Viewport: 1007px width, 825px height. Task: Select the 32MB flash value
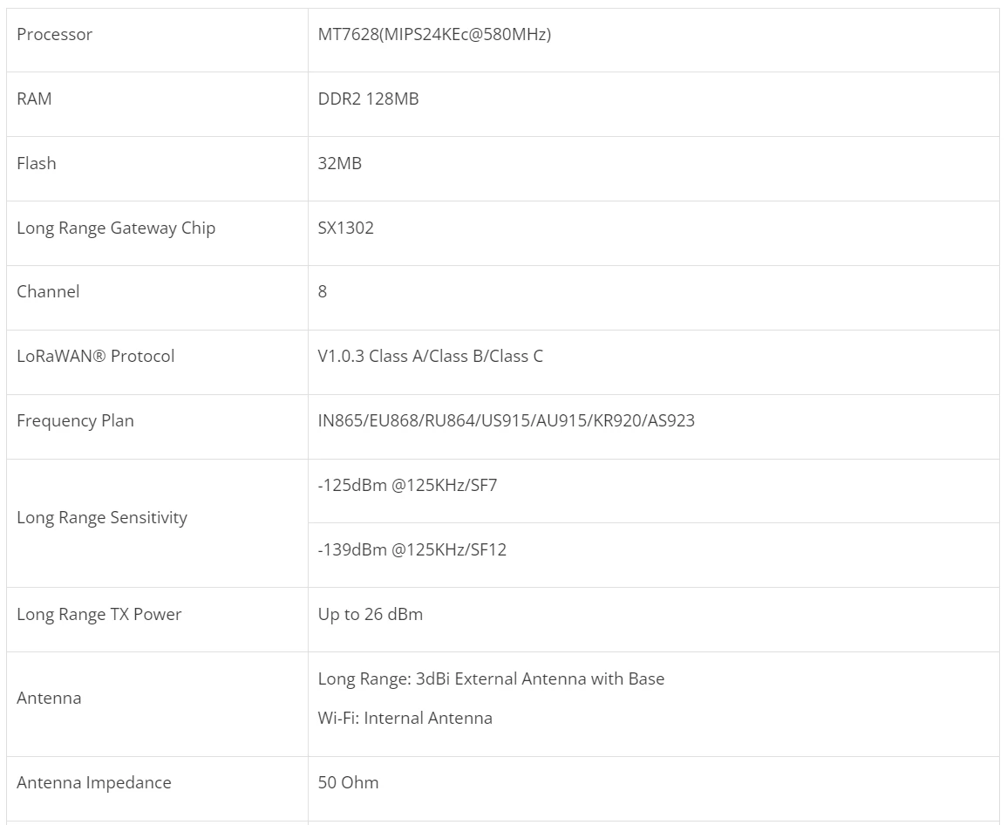tap(339, 164)
